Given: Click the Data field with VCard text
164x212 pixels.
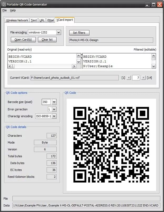Looking at the screenshot, I should click(86, 205).
